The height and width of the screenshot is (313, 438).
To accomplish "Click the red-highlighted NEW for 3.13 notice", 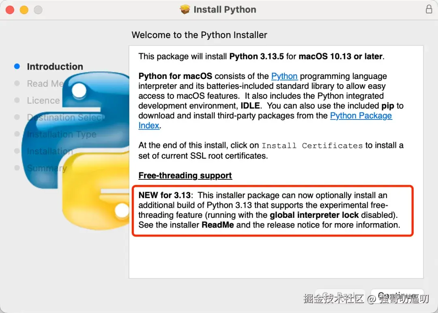I will pos(271,210).
